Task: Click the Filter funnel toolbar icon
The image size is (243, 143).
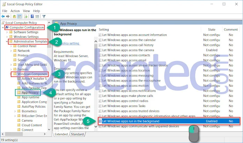Action: pos(44,16)
